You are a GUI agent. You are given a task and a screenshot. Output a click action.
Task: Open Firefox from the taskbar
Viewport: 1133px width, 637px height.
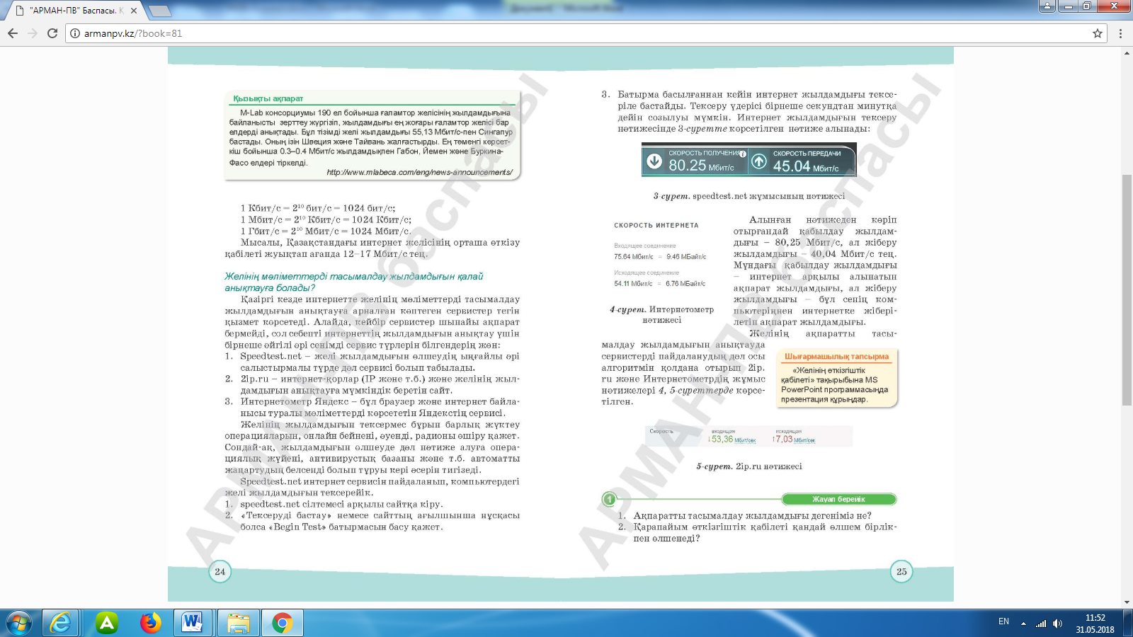150,623
